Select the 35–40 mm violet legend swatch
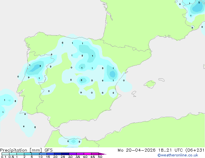The width and height of the screenshot is (205, 158). [x=80, y=154]
